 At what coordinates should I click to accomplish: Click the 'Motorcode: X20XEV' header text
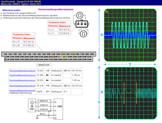coord(10,4)
